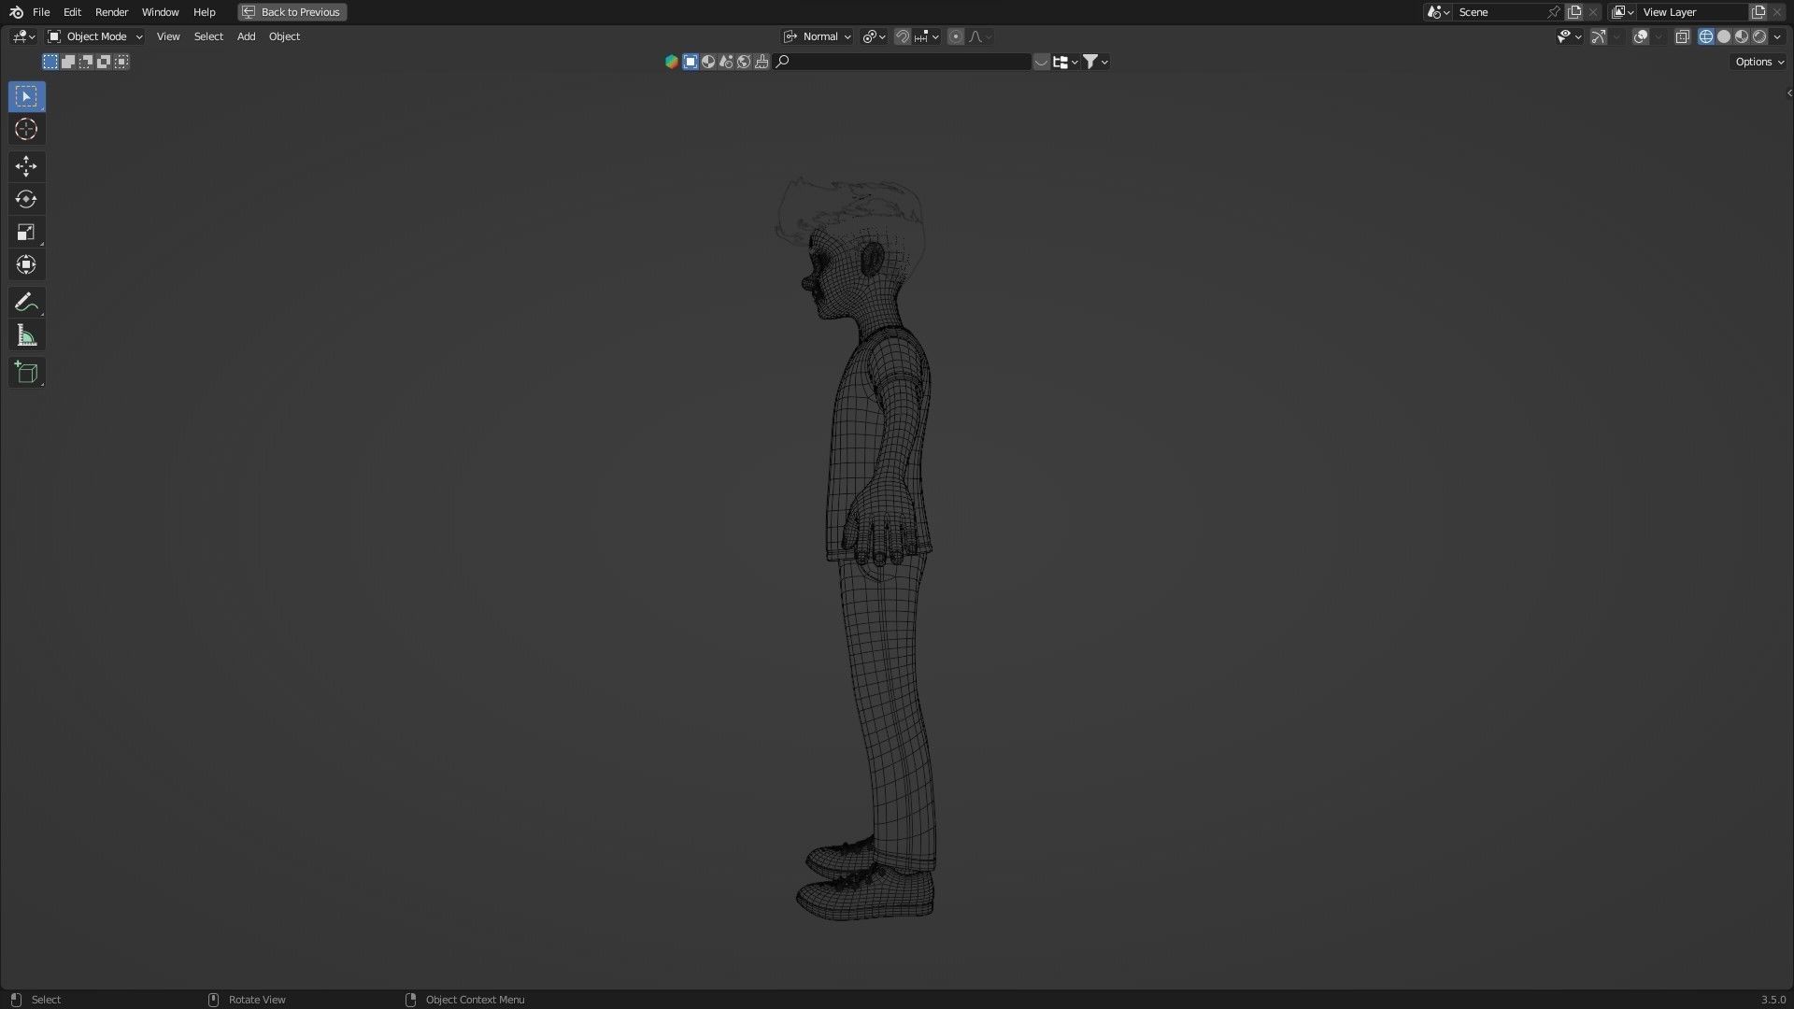Open the Object Mode dropdown
Image resolution: width=1794 pixels, height=1009 pixels.
pyautogui.click(x=95, y=36)
